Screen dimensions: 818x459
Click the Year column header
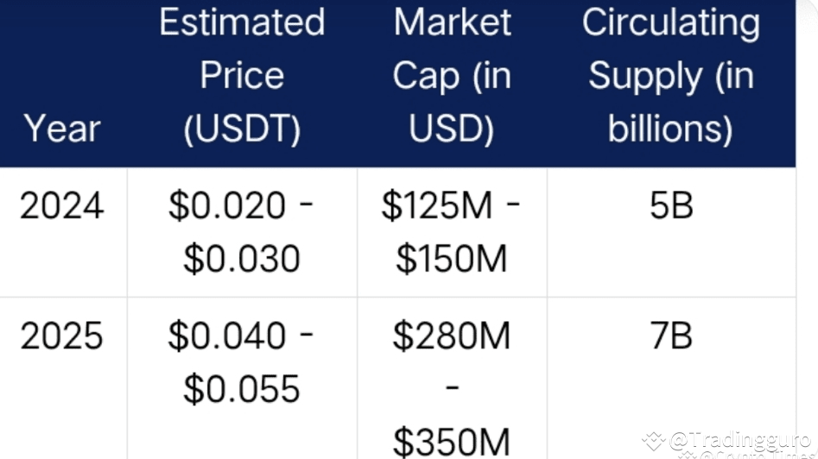(62, 129)
